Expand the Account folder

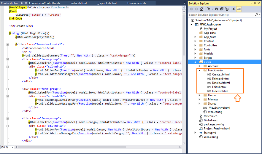199,66
